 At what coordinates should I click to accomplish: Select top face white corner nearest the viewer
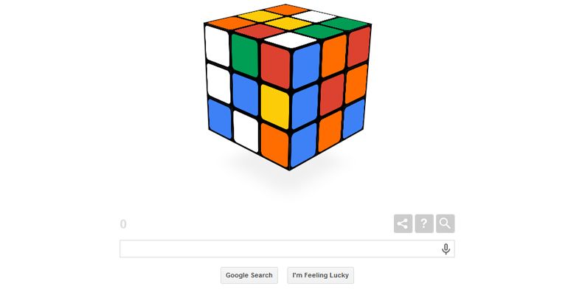pos(290,40)
